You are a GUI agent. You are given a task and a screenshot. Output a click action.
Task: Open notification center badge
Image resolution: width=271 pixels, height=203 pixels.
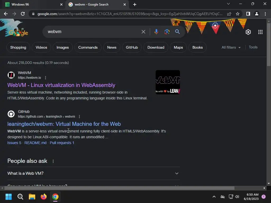[264, 197]
